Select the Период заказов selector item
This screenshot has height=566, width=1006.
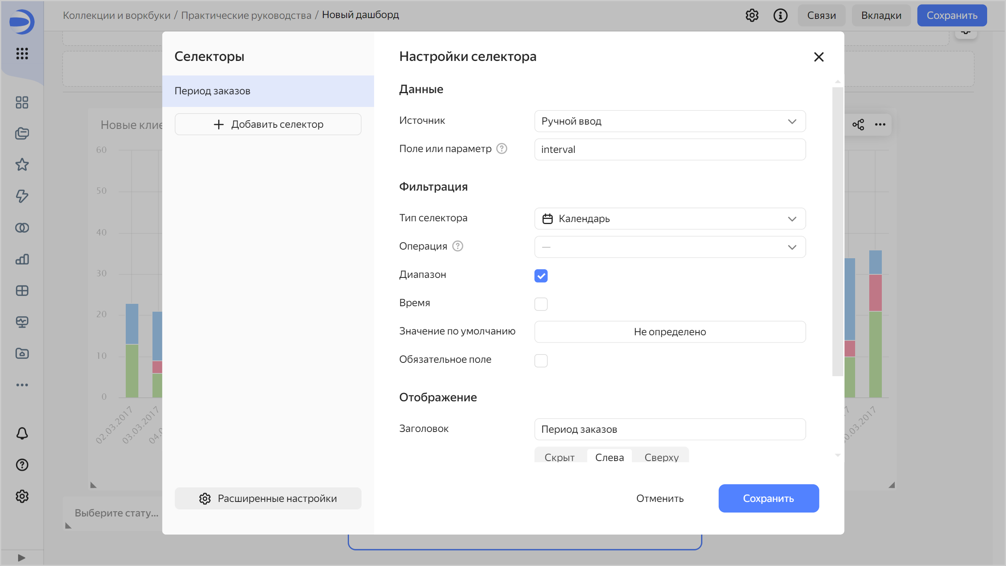coord(268,91)
